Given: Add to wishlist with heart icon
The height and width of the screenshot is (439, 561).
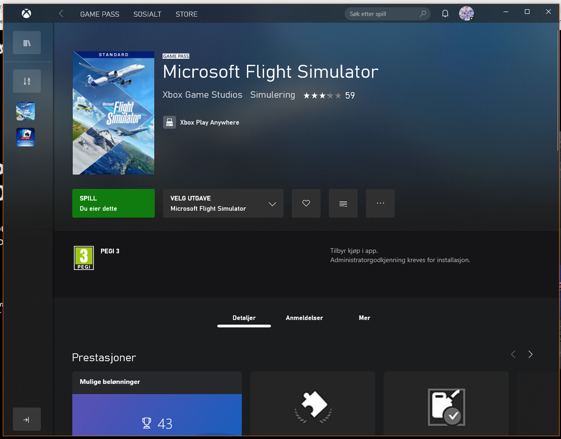Looking at the screenshot, I should [x=306, y=203].
